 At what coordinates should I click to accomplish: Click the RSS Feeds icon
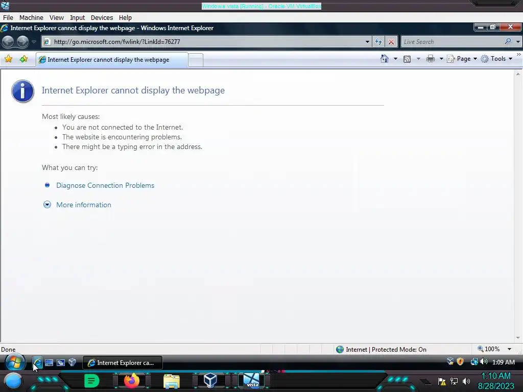[x=407, y=59]
